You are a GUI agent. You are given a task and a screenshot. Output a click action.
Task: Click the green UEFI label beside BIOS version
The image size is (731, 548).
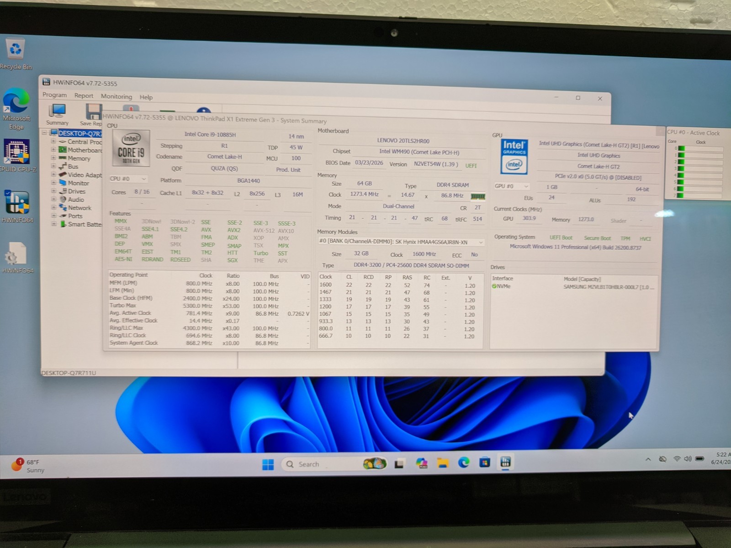[471, 166]
